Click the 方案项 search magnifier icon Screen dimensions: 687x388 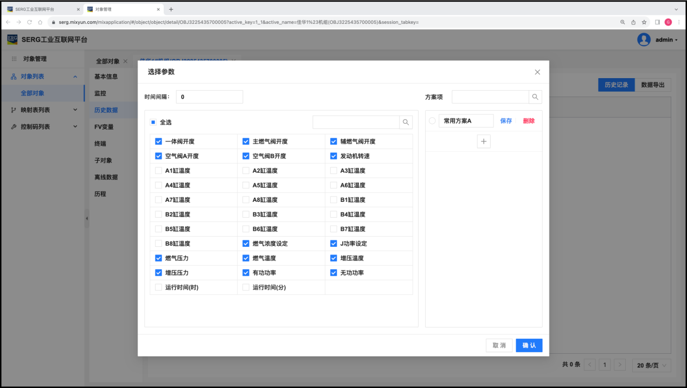click(535, 97)
